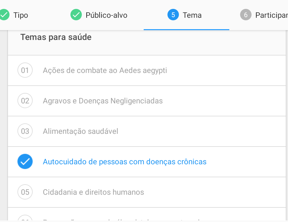Choose theme Cidadania e direitos humanos
This screenshot has width=288, height=222.
(147, 192)
